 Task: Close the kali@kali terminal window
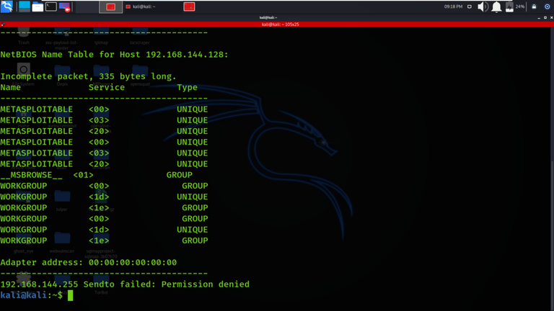(x=552, y=17)
